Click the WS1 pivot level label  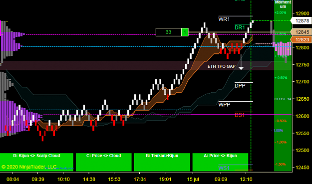click(224, 168)
